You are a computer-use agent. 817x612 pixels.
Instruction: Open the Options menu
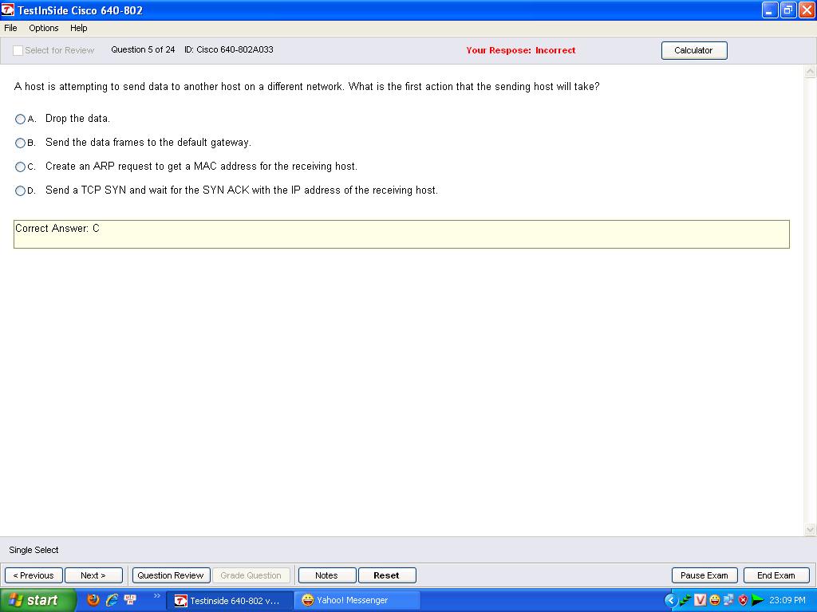(44, 28)
